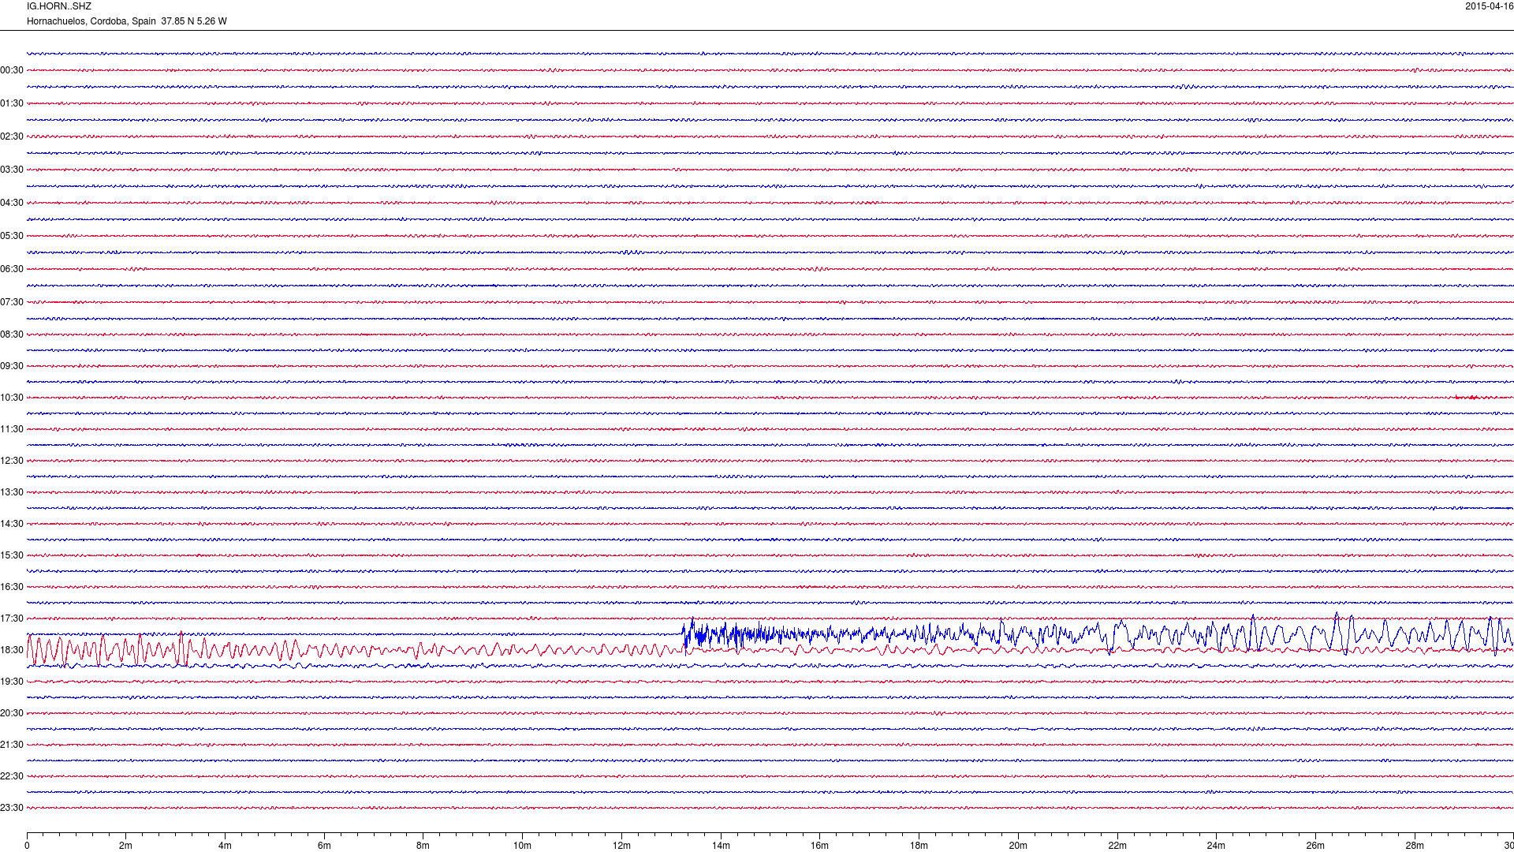This screenshot has width=1514, height=852.
Task: Select the 10m axis tick label
Action: (x=522, y=846)
